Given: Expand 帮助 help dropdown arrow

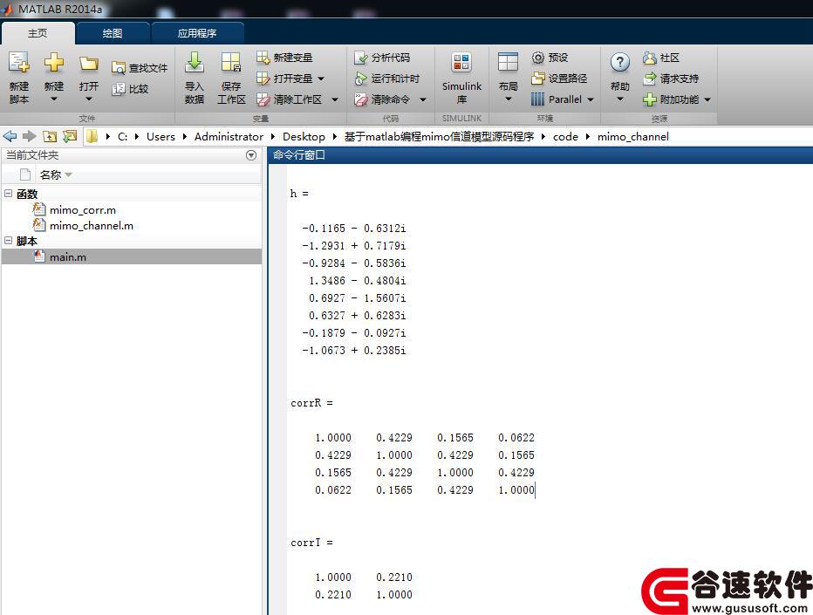Looking at the screenshot, I should point(619,99).
